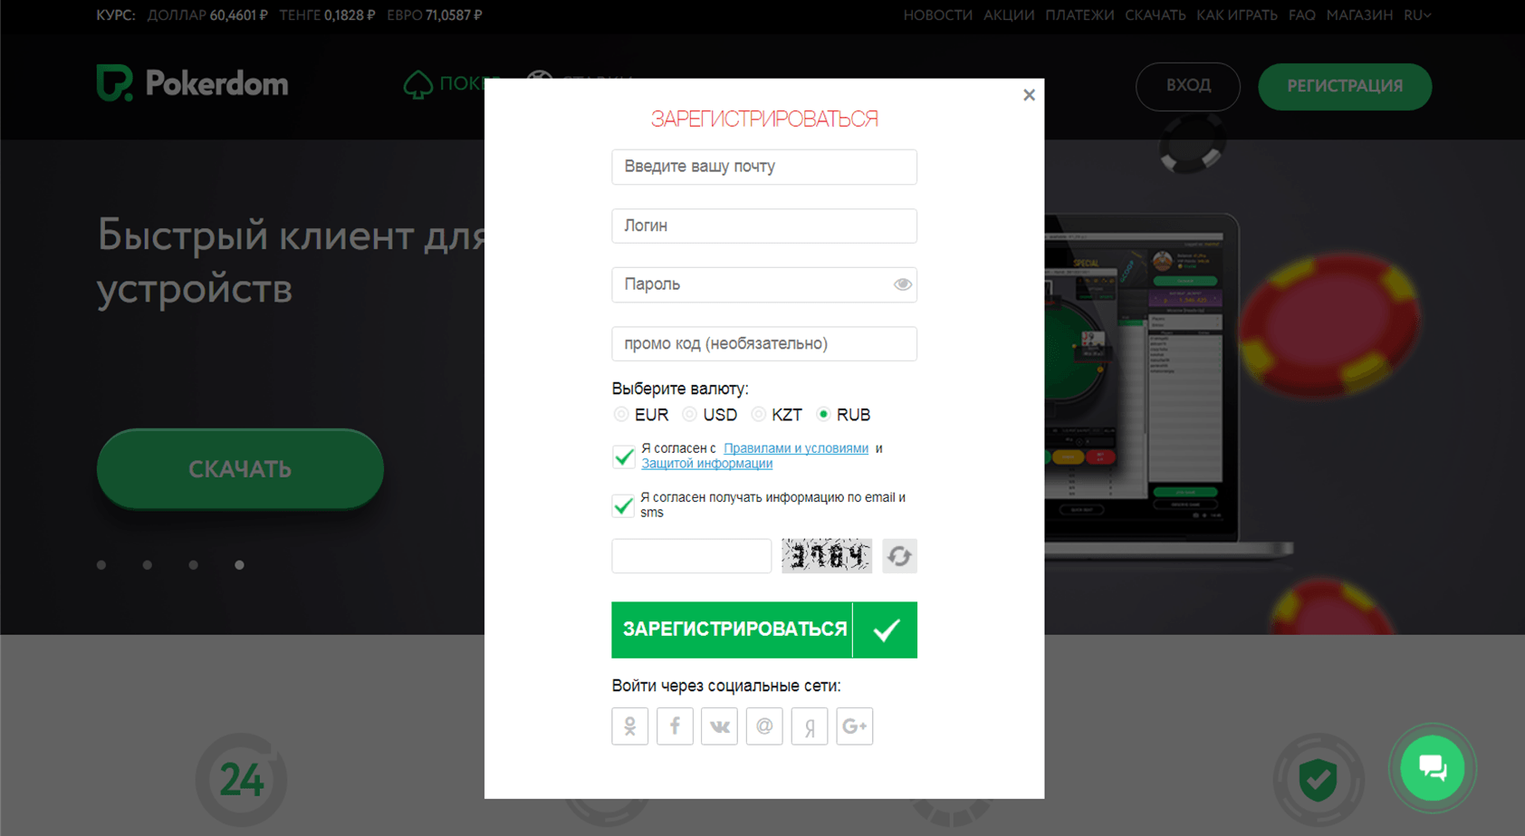Screen dimensions: 1525x836
Task: Select the USD currency option
Action: [690, 415]
